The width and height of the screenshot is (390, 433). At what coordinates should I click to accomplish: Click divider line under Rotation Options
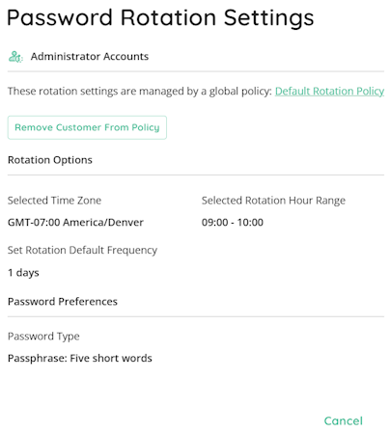pos(196,176)
